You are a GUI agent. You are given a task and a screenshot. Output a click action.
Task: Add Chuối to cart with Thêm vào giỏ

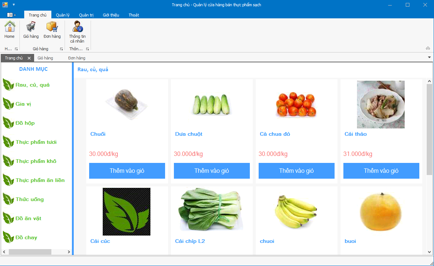tap(127, 171)
